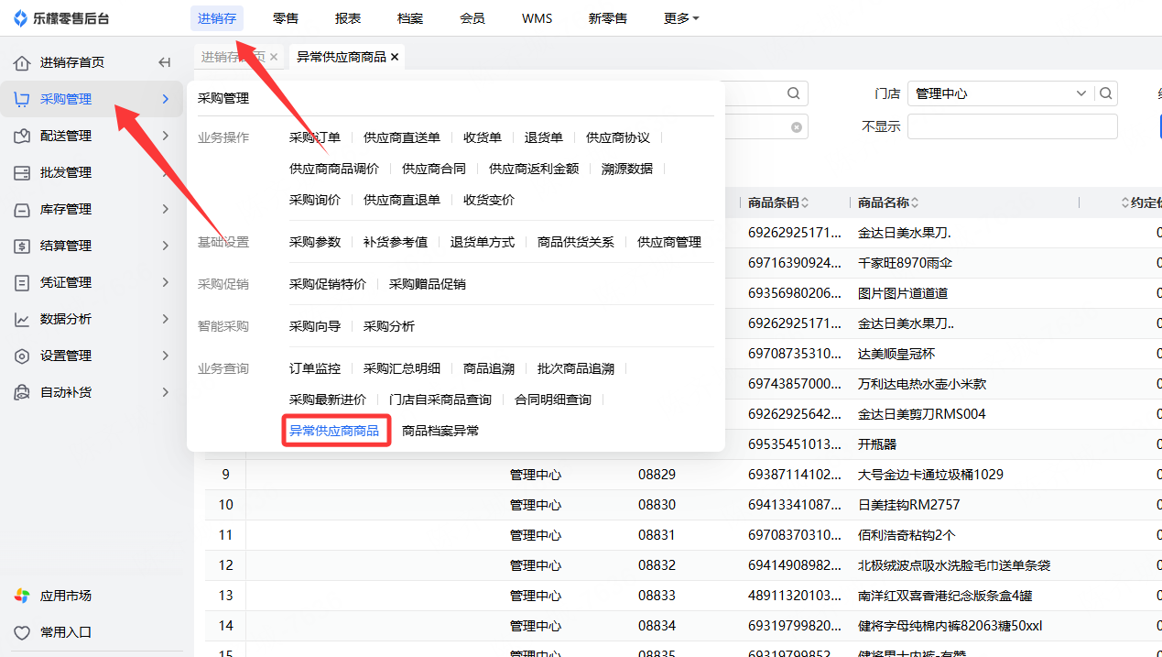Screen dimensions: 1162x657
Task: Click the search magnifier in the top search box
Action: click(x=794, y=93)
